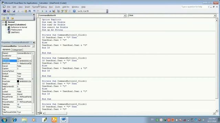Open Internet Explorer from the taskbar
This screenshot has height=123, width=220.
tap(14, 120)
